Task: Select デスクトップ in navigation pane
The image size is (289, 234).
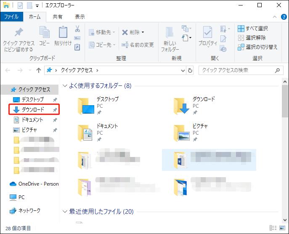Action: [x=33, y=100]
